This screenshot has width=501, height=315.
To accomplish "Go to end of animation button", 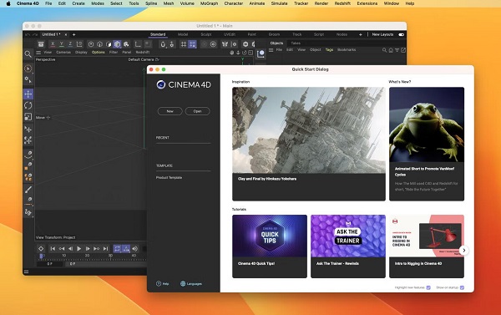I will pyautogui.click(x=105, y=248).
